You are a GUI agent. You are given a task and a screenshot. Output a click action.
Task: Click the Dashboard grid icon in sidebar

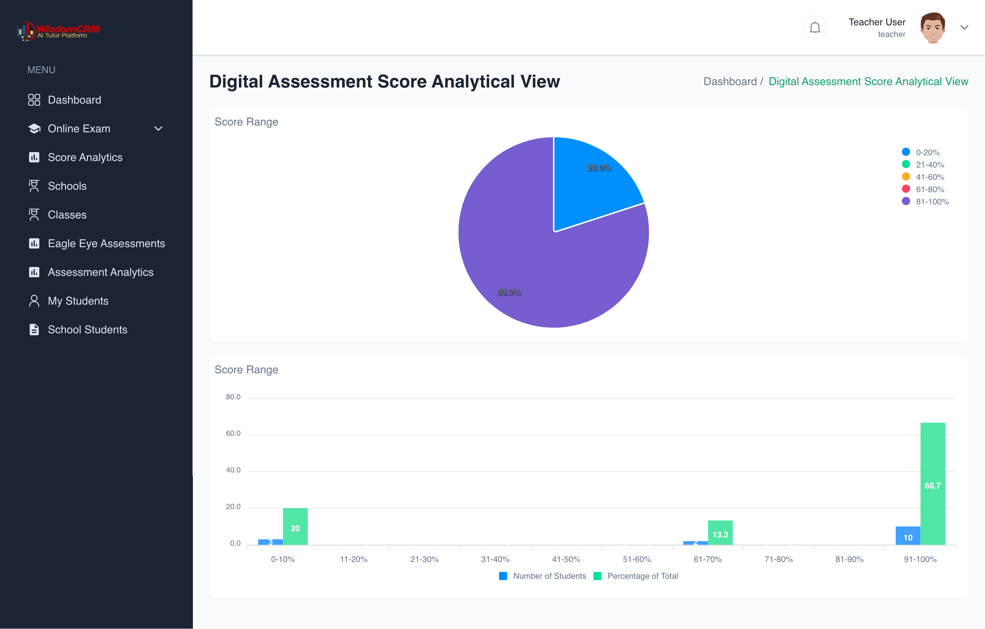[34, 100]
